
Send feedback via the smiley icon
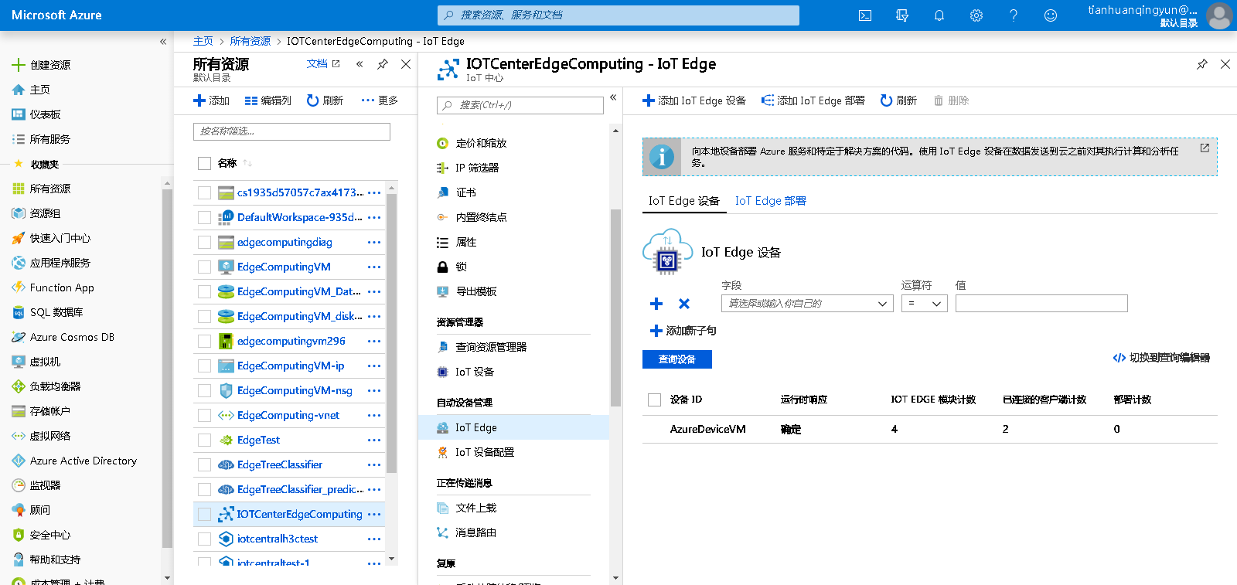[1051, 15]
